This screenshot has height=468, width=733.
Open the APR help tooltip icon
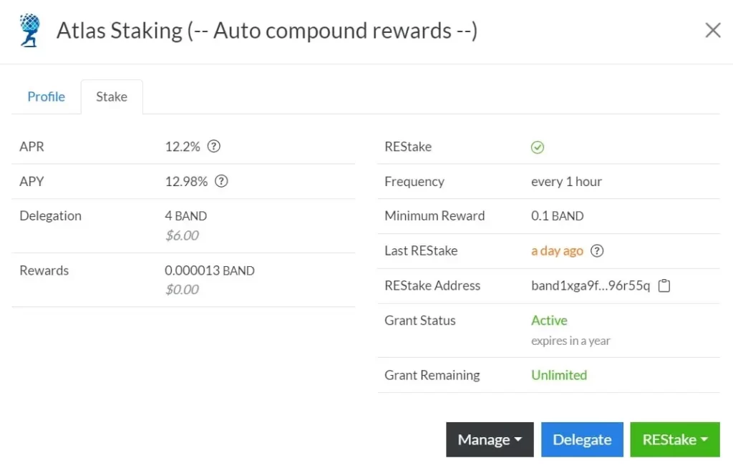213,147
